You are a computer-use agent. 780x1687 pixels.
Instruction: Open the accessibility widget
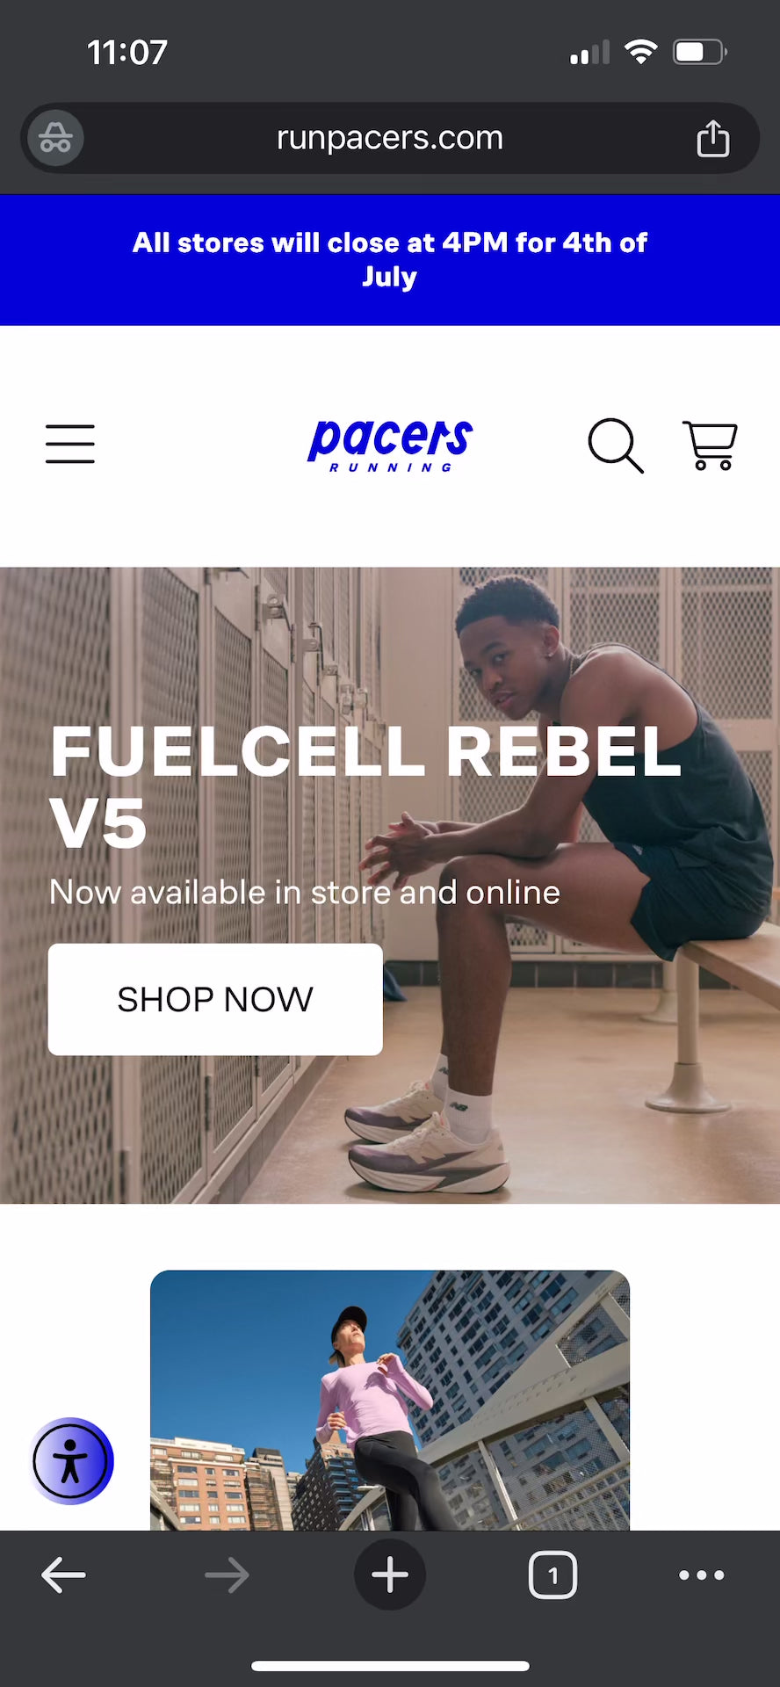coord(71,1461)
